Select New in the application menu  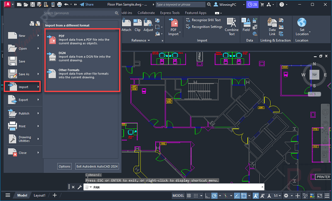click(x=23, y=36)
